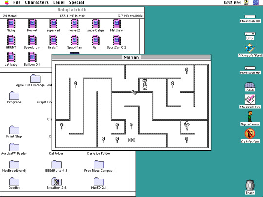This screenshot has width=263, height=197.
Task: Select the GRUNT character file
Action: point(11,40)
